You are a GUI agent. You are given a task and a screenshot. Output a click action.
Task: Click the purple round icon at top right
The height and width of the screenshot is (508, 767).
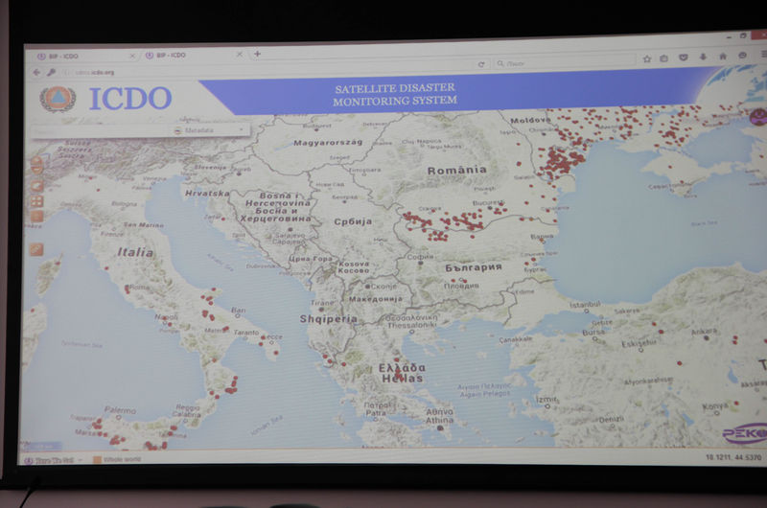pyautogui.click(x=758, y=117)
